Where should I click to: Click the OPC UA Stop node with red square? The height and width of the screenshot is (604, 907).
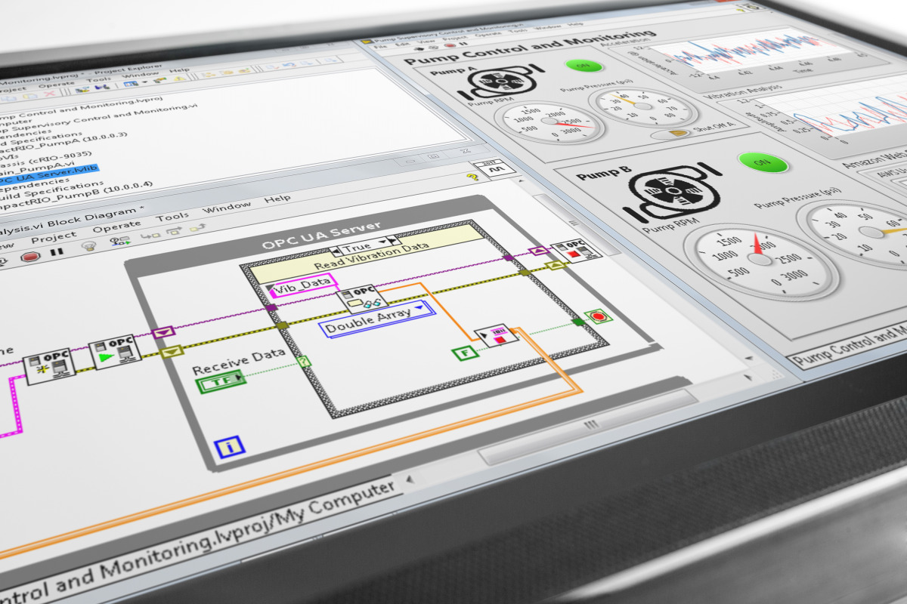click(567, 251)
